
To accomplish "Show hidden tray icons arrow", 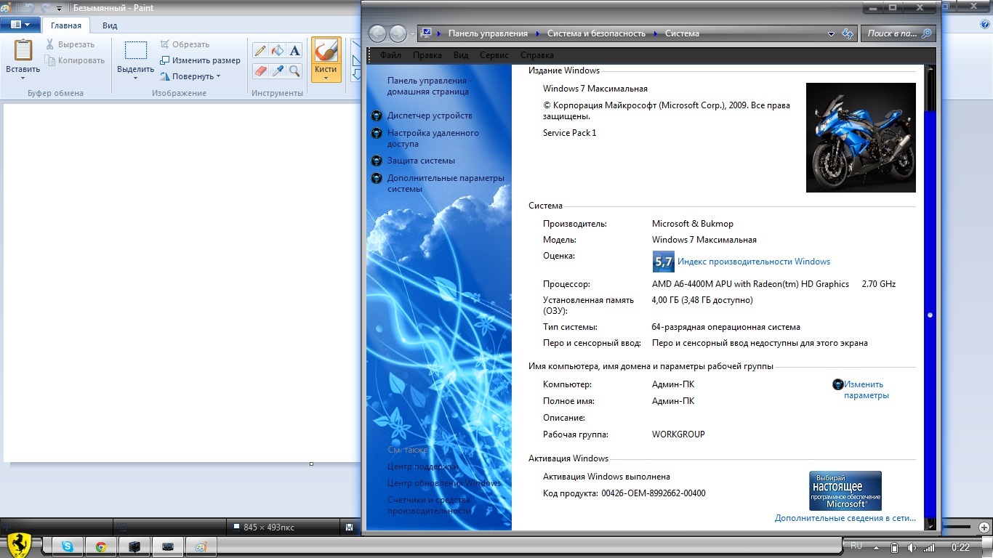I will pyautogui.click(x=876, y=548).
